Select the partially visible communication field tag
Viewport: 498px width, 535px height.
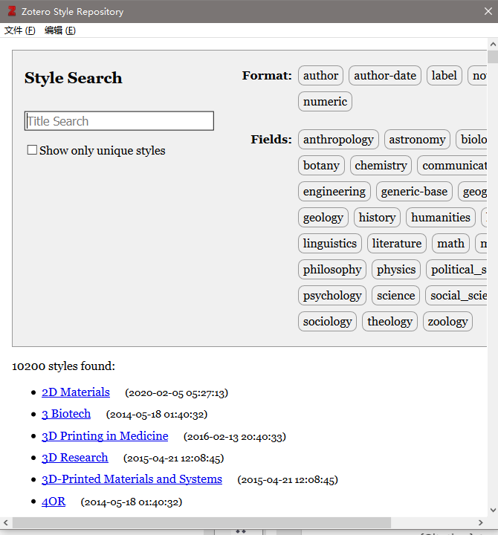(x=452, y=165)
